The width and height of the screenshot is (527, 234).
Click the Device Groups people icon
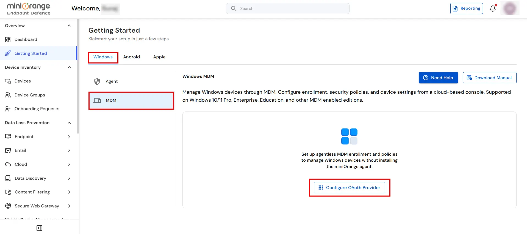(8, 95)
